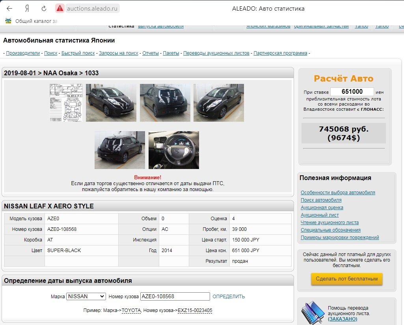Click the 2014 year value
The width and height of the screenshot is (404, 325).
pos(167,250)
